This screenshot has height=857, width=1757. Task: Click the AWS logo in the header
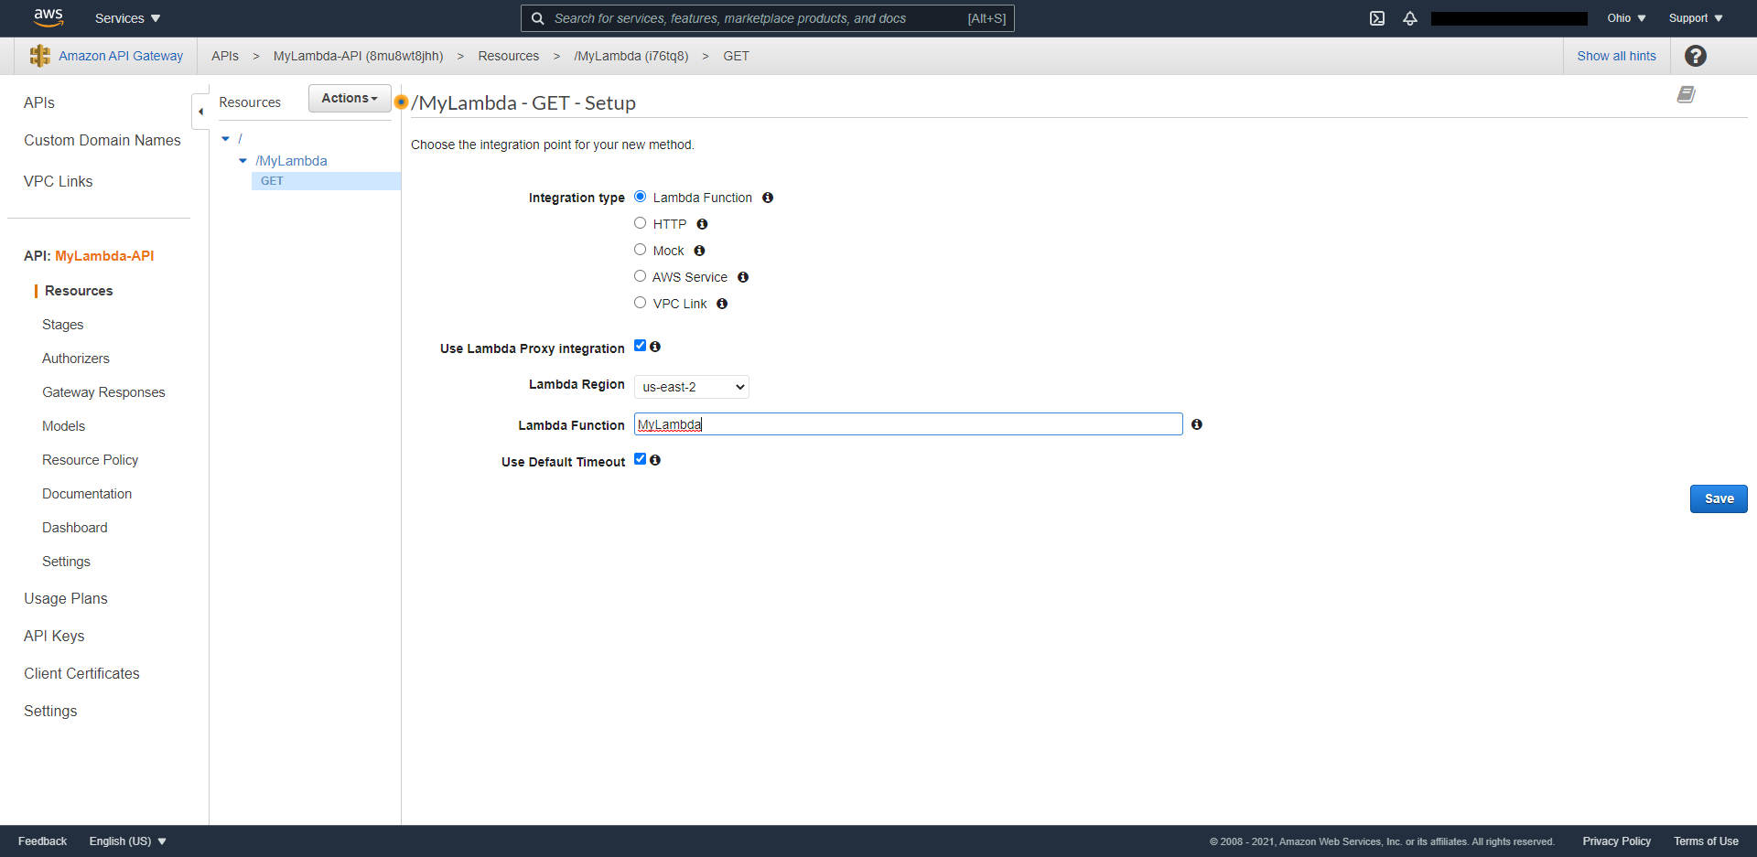click(49, 17)
